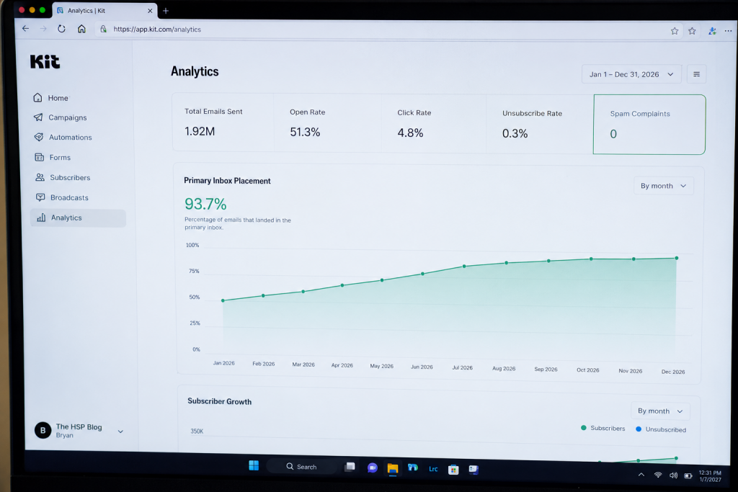The image size is (738, 492).
Task: Click the Windows taskbar Search box
Action: [x=302, y=467]
